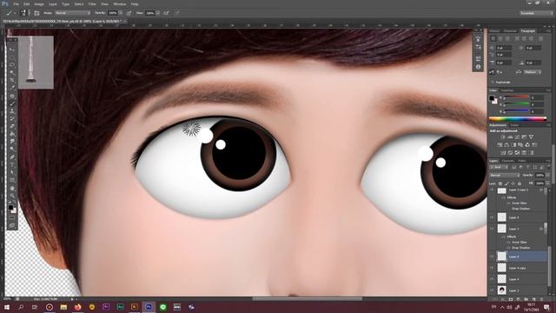556x313 pixels.
Task: Toggle the Brush panel from options bar
Action: point(36,13)
